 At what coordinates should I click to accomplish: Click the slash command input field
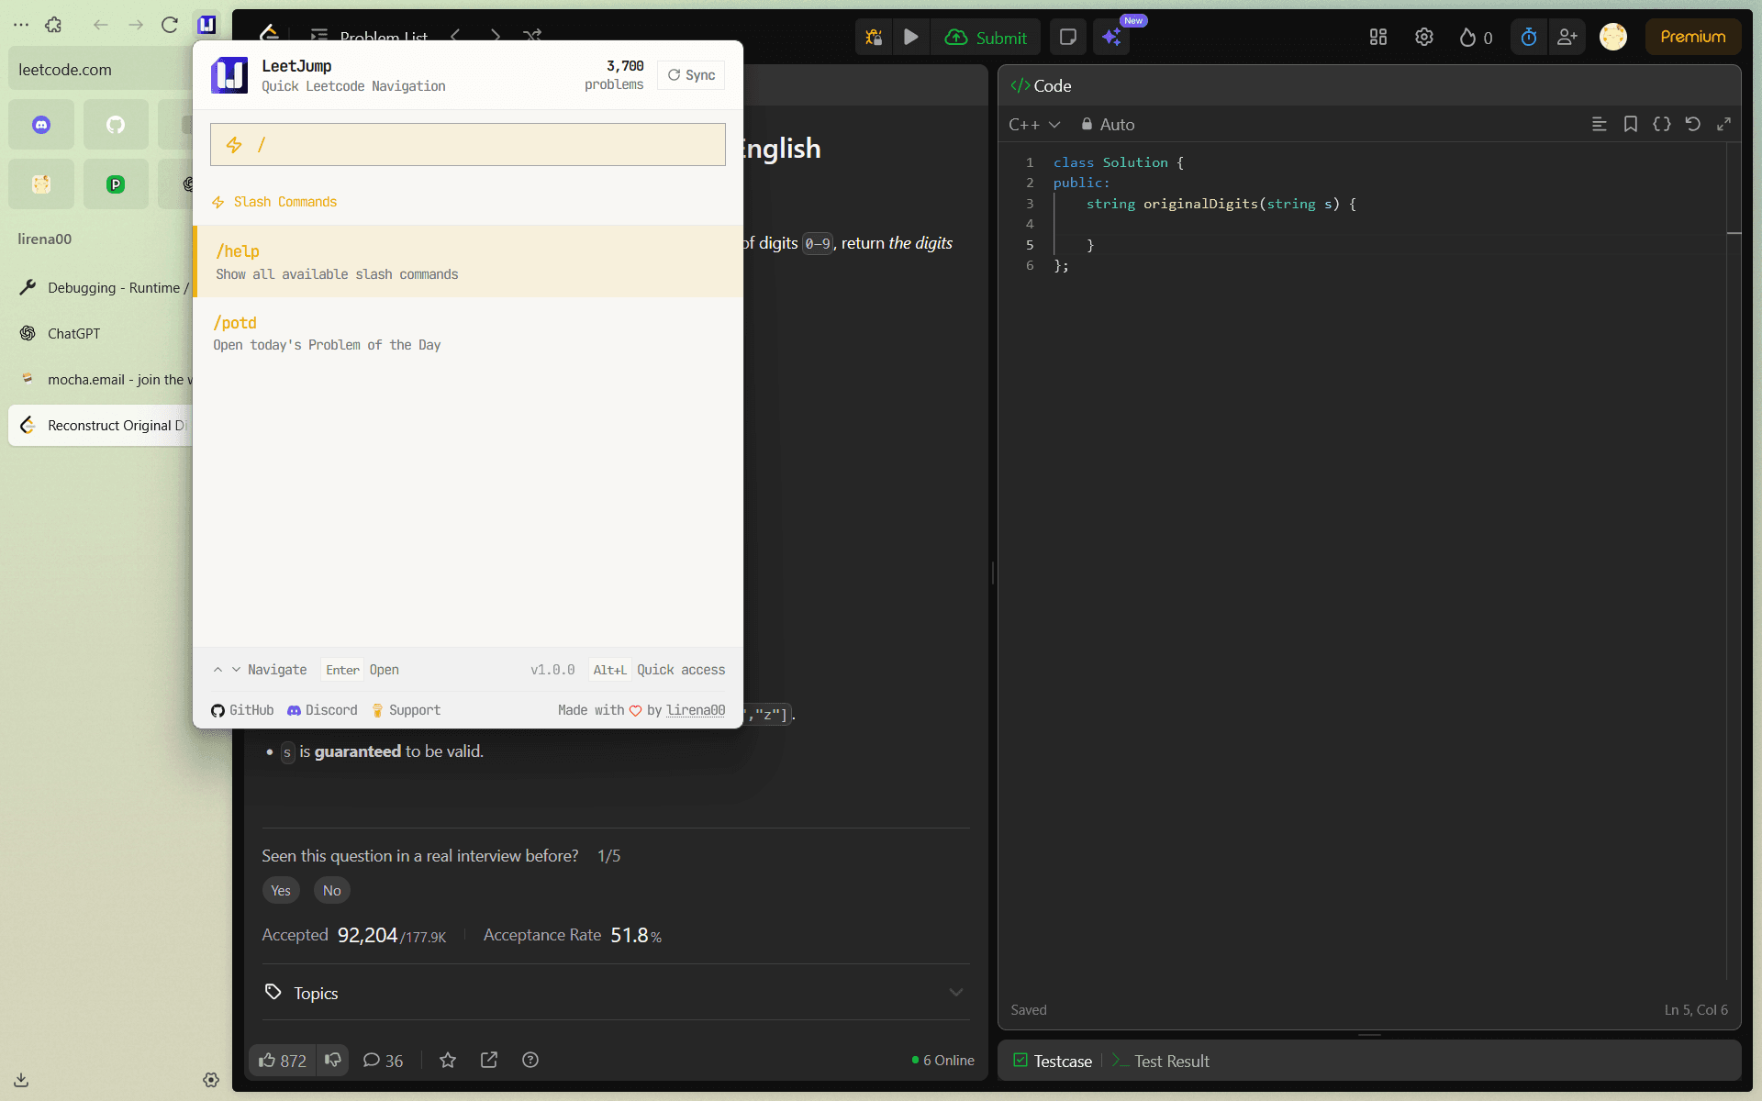(x=468, y=144)
